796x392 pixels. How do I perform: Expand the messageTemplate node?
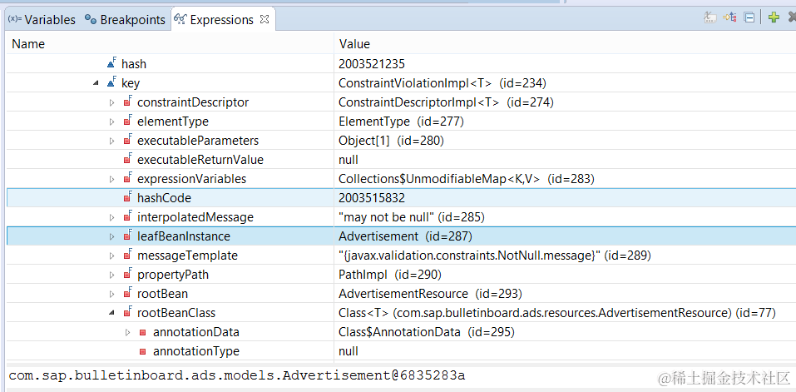click(x=112, y=256)
